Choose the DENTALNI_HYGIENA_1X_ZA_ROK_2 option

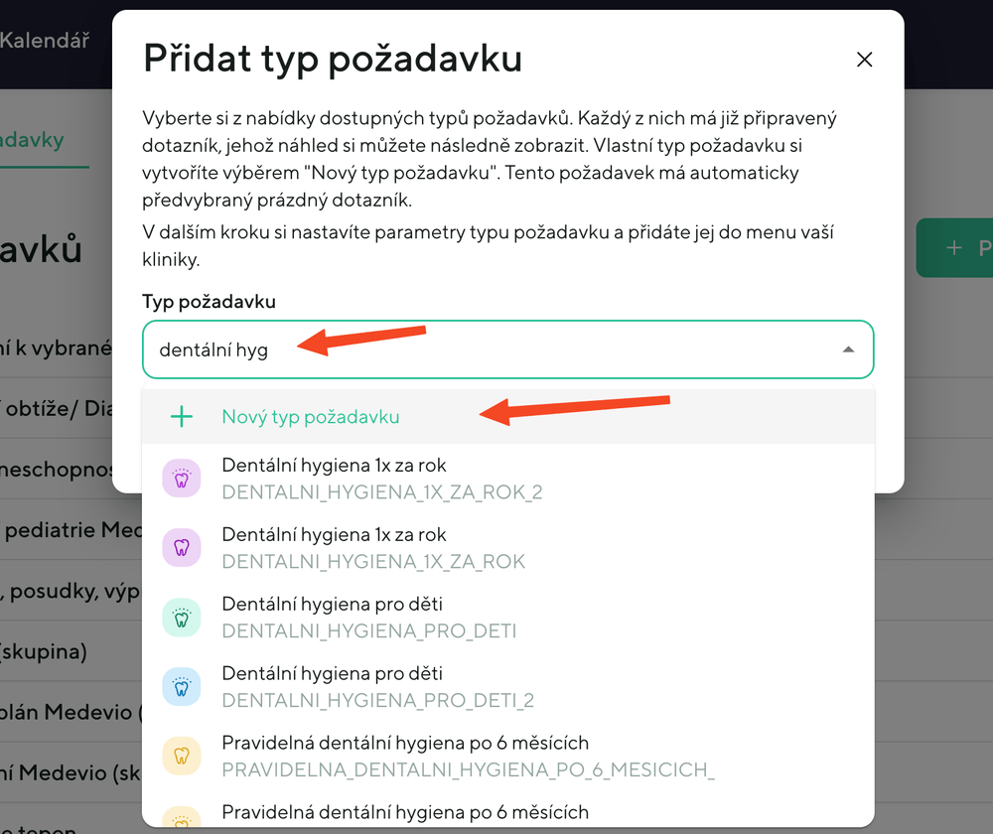pyautogui.click(x=382, y=479)
